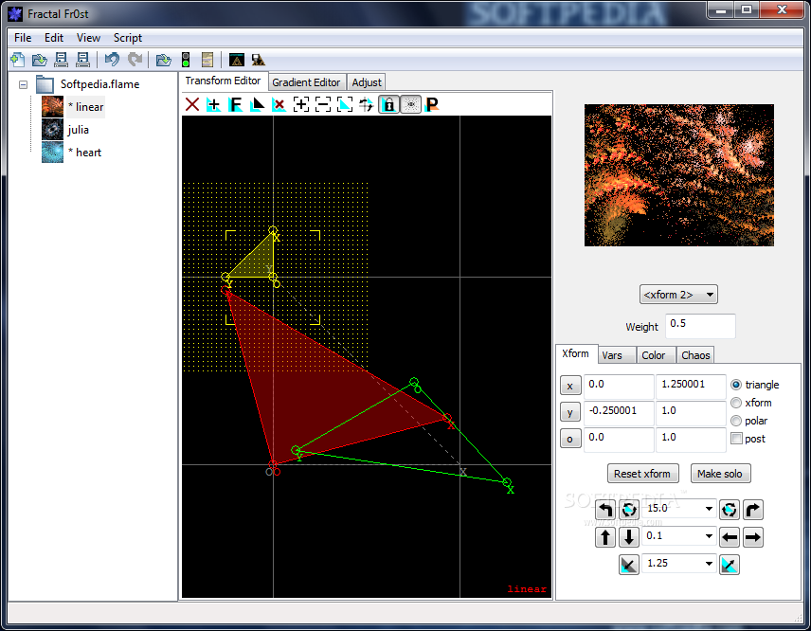Click the crossed arrows icon left of the lock

(367, 104)
